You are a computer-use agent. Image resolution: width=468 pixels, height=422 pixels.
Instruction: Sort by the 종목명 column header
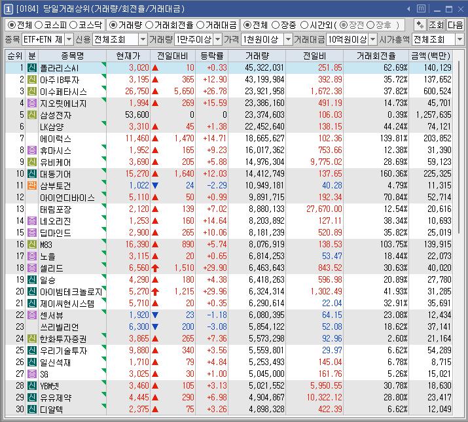click(x=72, y=56)
